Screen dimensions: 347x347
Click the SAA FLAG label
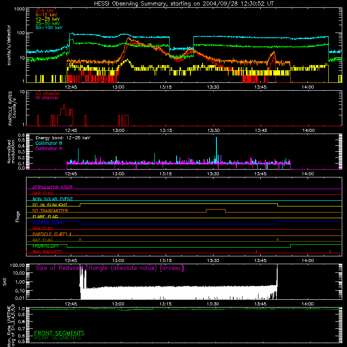tap(43, 228)
